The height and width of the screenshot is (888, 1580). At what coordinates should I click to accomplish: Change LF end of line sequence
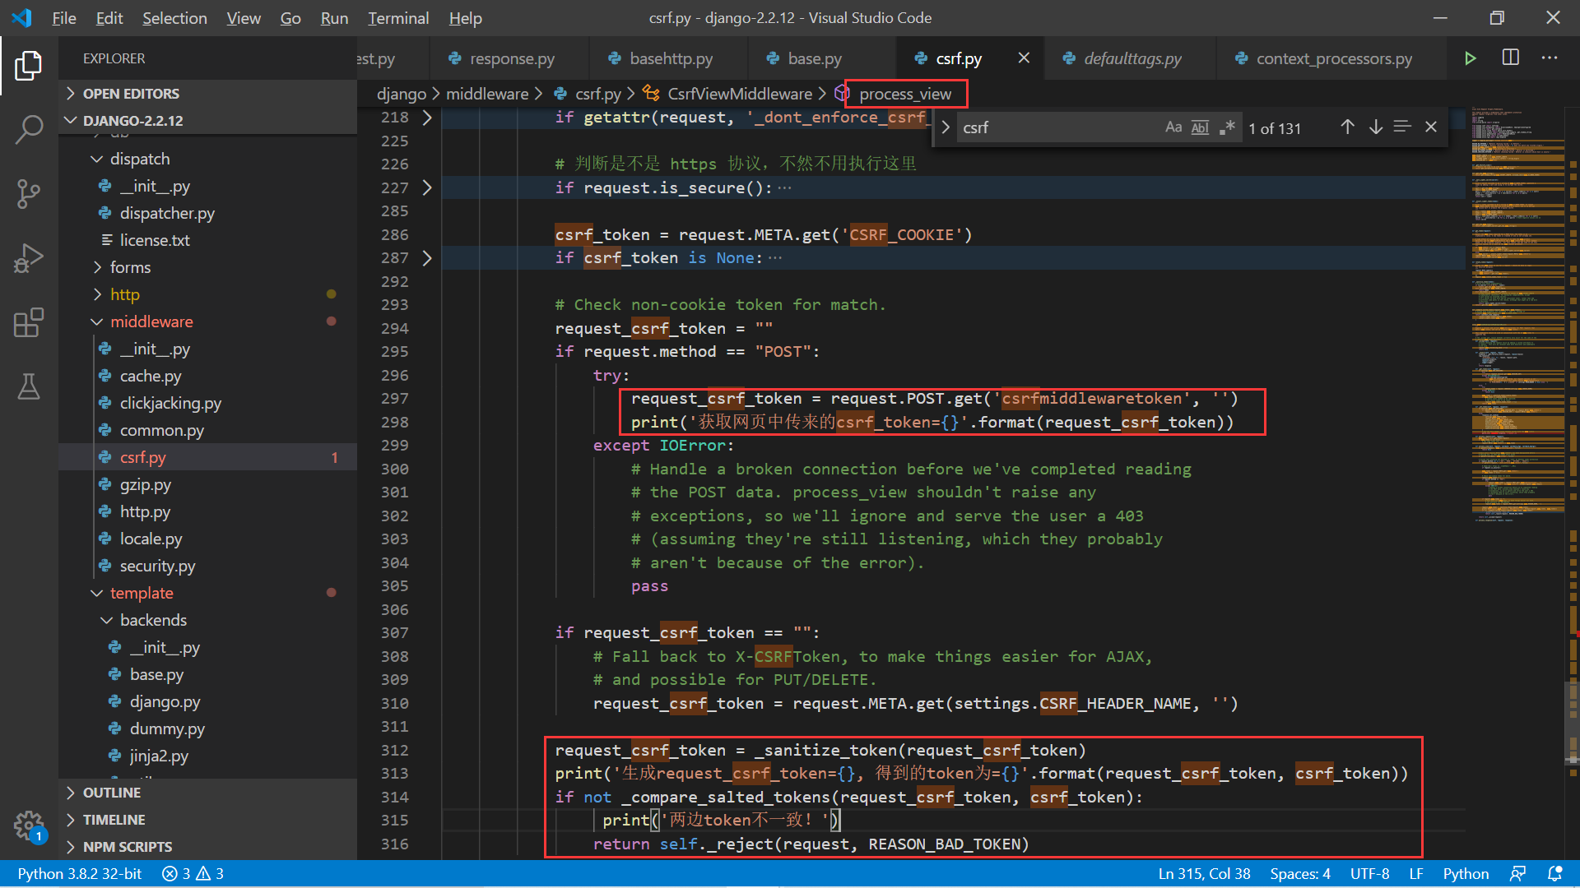1416,873
